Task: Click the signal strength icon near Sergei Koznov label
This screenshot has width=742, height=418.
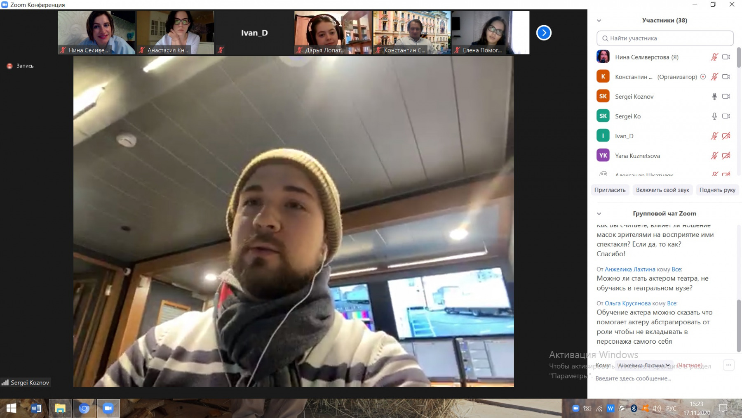Action: coord(5,383)
